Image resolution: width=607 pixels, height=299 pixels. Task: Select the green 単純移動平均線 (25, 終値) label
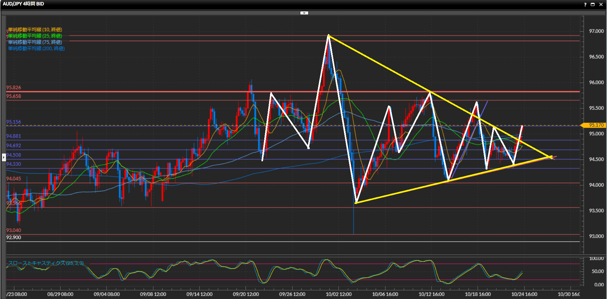(x=35, y=36)
